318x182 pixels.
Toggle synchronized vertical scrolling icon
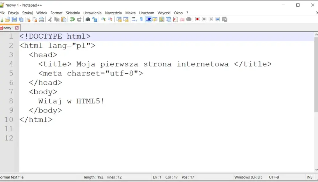(119, 19)
